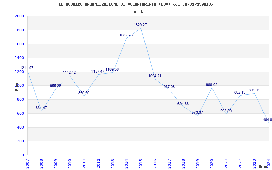Click the Anno x-axis title
The width and height of the screenshot is (272, 170).
pyautogui.click(x=264, y=167)
